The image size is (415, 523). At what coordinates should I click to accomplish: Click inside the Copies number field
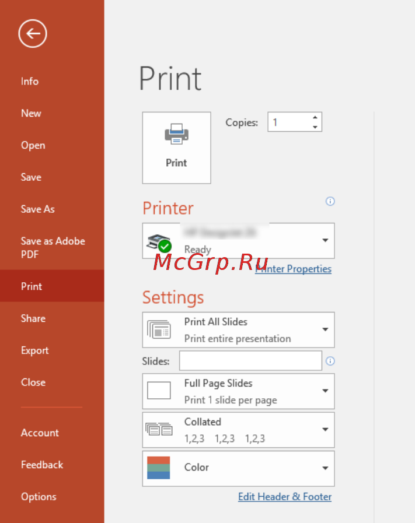tap(290, 122)
